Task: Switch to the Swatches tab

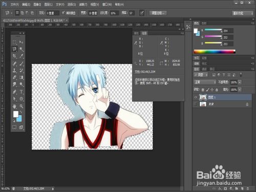Action: click(x=204, y=23)
